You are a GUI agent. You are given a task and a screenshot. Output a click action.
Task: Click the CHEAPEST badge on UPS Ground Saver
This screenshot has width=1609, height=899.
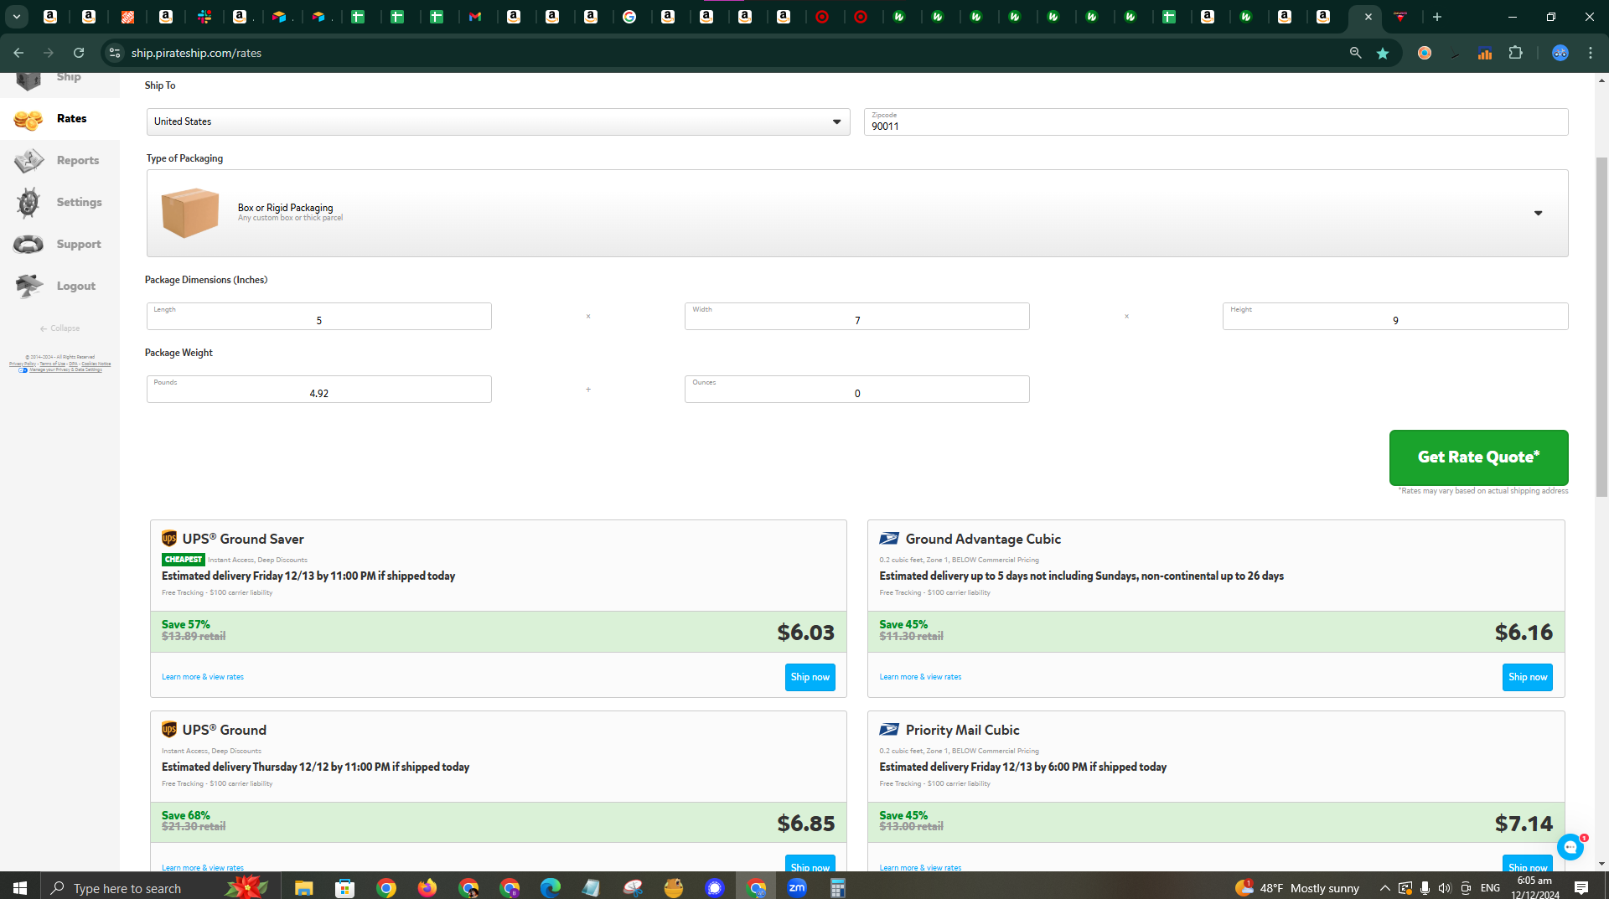184,560
